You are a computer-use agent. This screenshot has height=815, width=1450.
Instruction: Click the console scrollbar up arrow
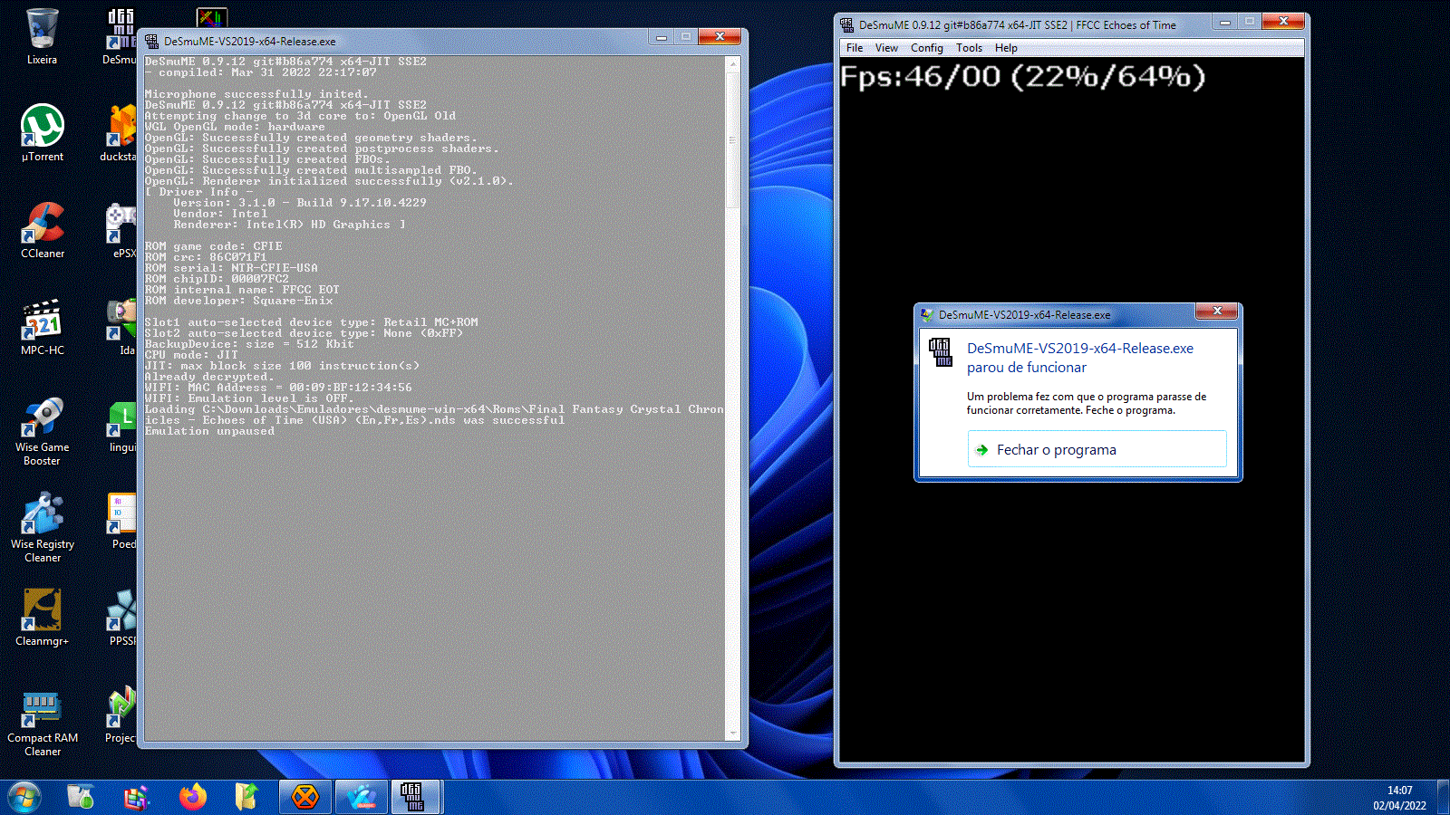[x=733, y=64]
